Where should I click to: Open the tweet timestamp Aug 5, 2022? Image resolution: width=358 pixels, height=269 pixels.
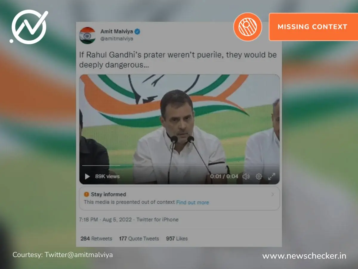coord(117,219)
